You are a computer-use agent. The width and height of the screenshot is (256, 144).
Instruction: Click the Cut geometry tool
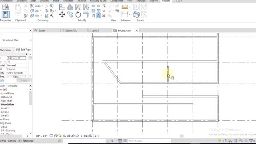(34, 11)
